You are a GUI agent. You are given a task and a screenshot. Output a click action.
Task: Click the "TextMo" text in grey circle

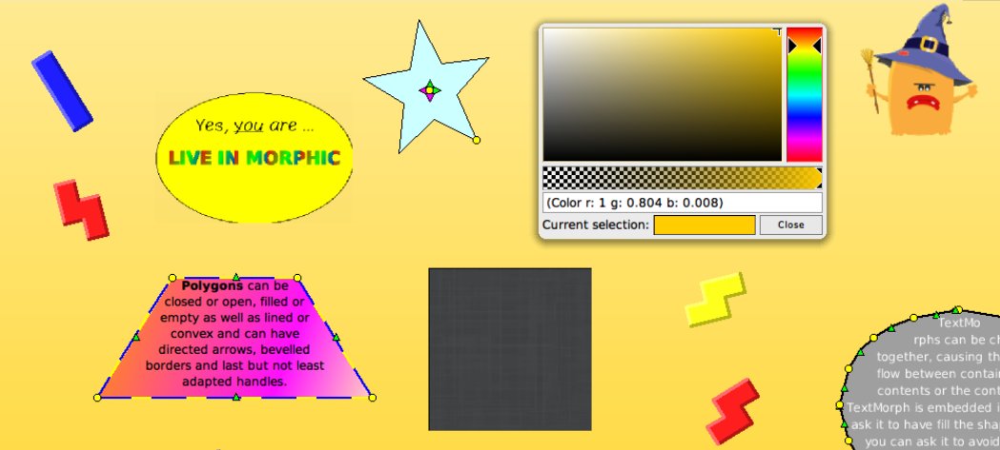tap(959, 323)
